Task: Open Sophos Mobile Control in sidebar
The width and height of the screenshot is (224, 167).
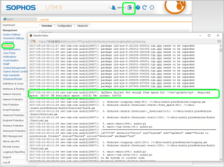Action: pos(15,72)
